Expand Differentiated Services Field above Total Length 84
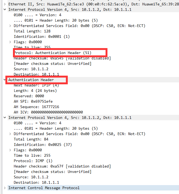This screenshot has height=194, width=179. point(10,134)
